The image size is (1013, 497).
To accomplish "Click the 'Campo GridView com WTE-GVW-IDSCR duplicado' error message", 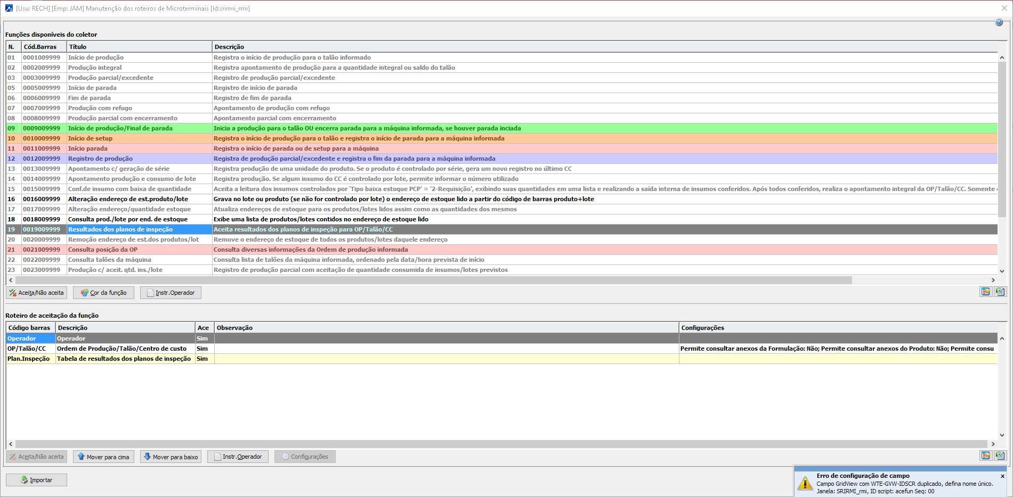I will click(x=905, y=484).
